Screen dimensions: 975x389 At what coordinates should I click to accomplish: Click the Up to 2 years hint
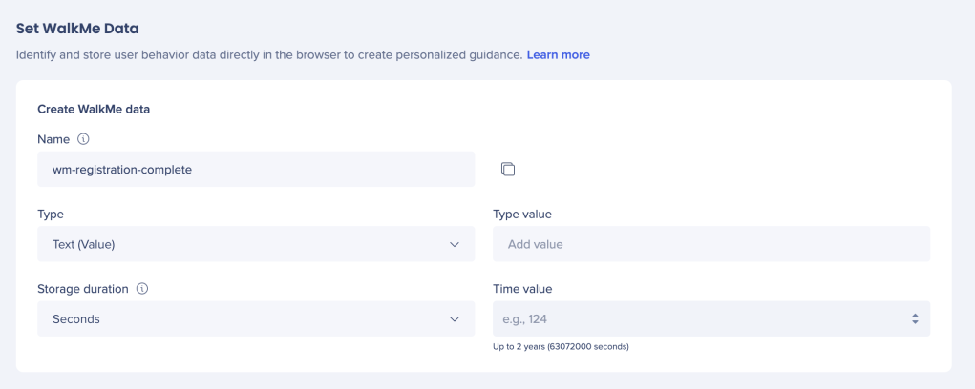(561, 346)
